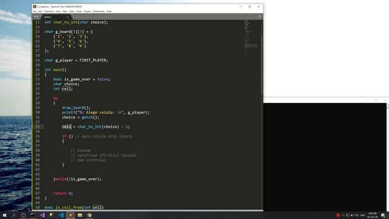
Task: Click the comment 'verificam sfirsitul jocului'
Action: click(107, 155)
